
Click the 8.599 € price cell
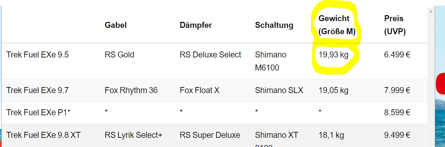pyautogui.click(x=397, y=113)
